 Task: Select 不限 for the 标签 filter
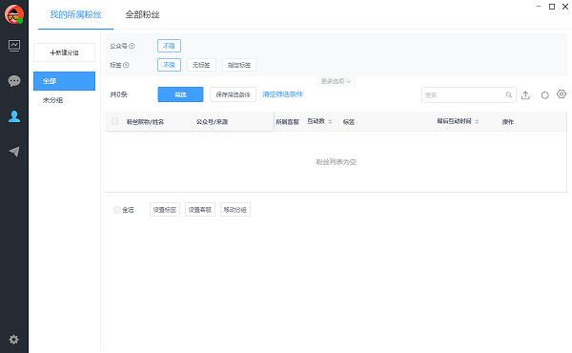coord(169,65)
